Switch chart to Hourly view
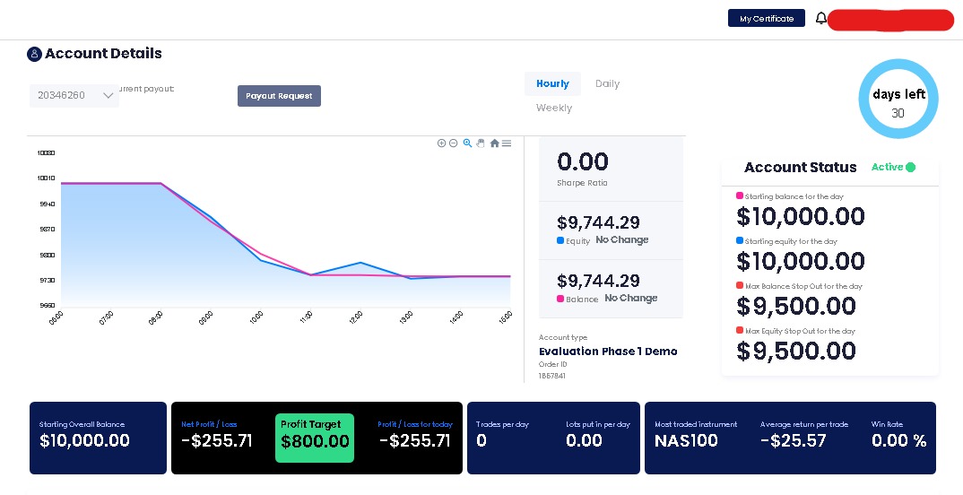Image resolution: width=963 pixels, height=495 pixels. pyautogui.click(x=552, y=83)
